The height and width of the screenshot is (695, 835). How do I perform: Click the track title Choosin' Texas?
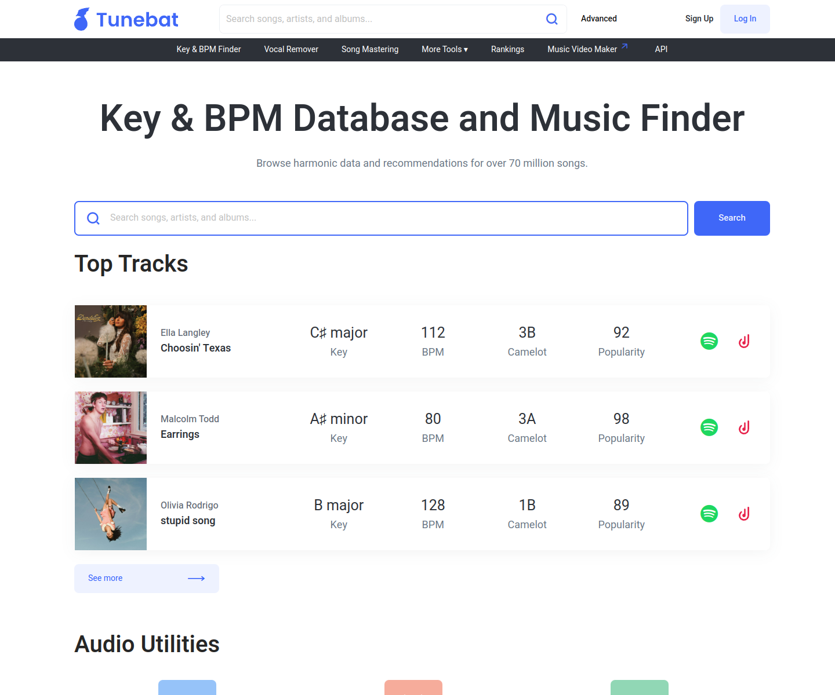(x=195, y=348)
